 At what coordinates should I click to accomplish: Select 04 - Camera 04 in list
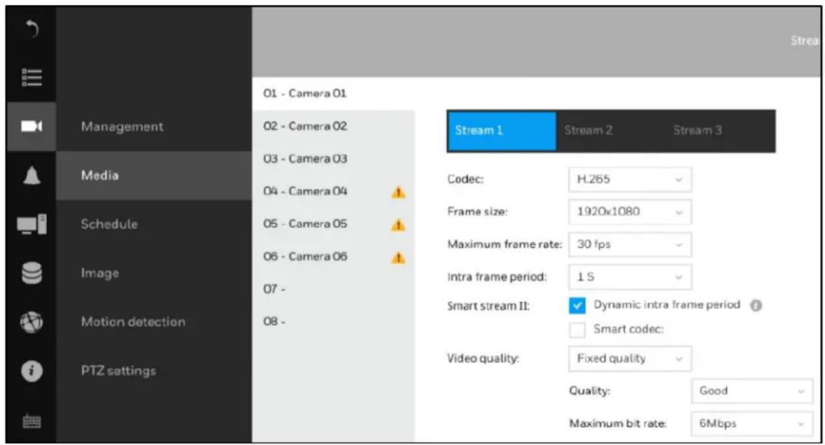coord(334,191)
